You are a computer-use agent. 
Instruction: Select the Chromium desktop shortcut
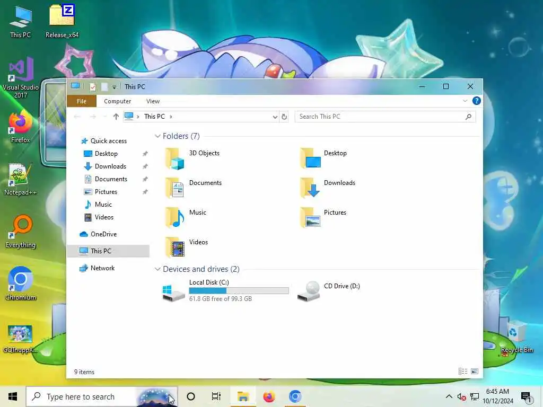21,284
